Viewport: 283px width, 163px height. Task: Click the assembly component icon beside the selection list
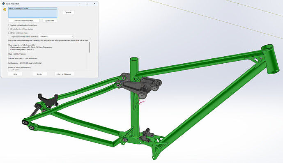click(x=5, y=9)
